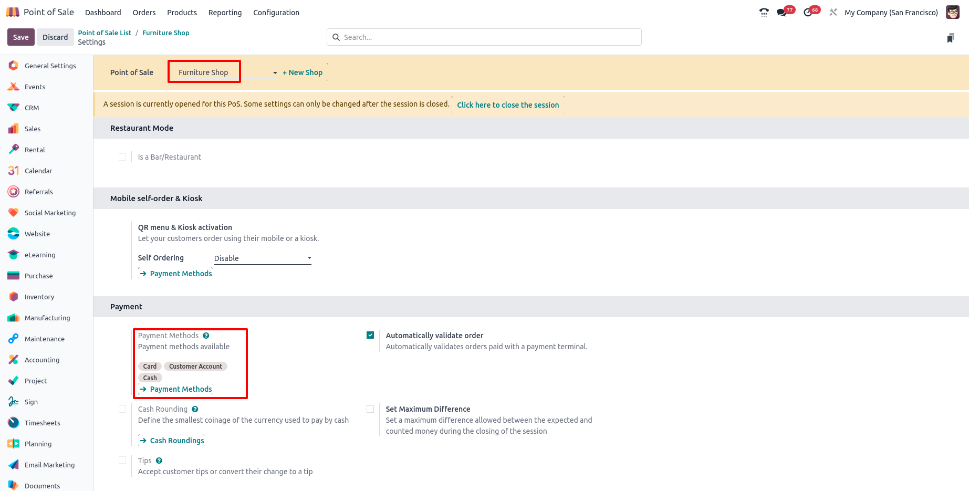Open the Timesheets settings icon

pos(14,423)
